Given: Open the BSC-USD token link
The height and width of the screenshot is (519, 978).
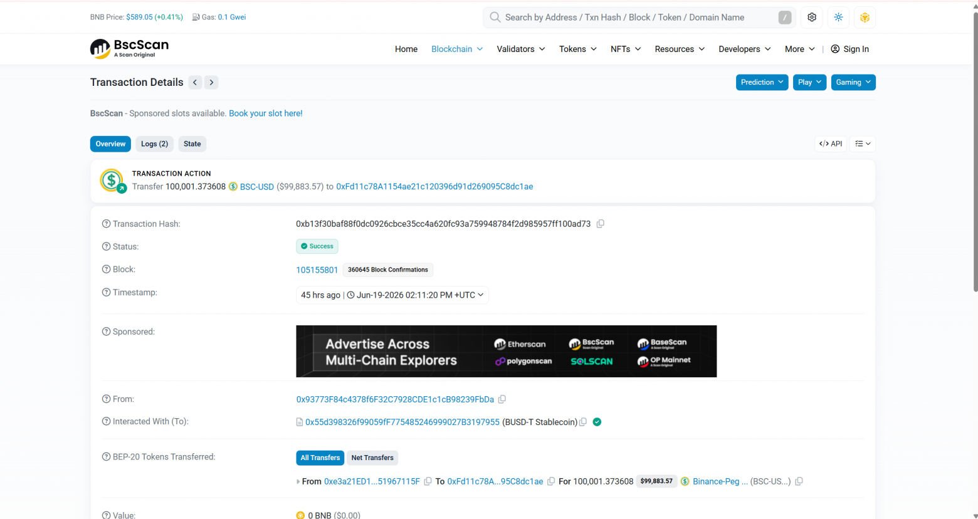Looking at the screenshot, I should 257,187.
